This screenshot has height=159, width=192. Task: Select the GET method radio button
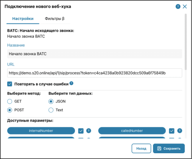10,101
